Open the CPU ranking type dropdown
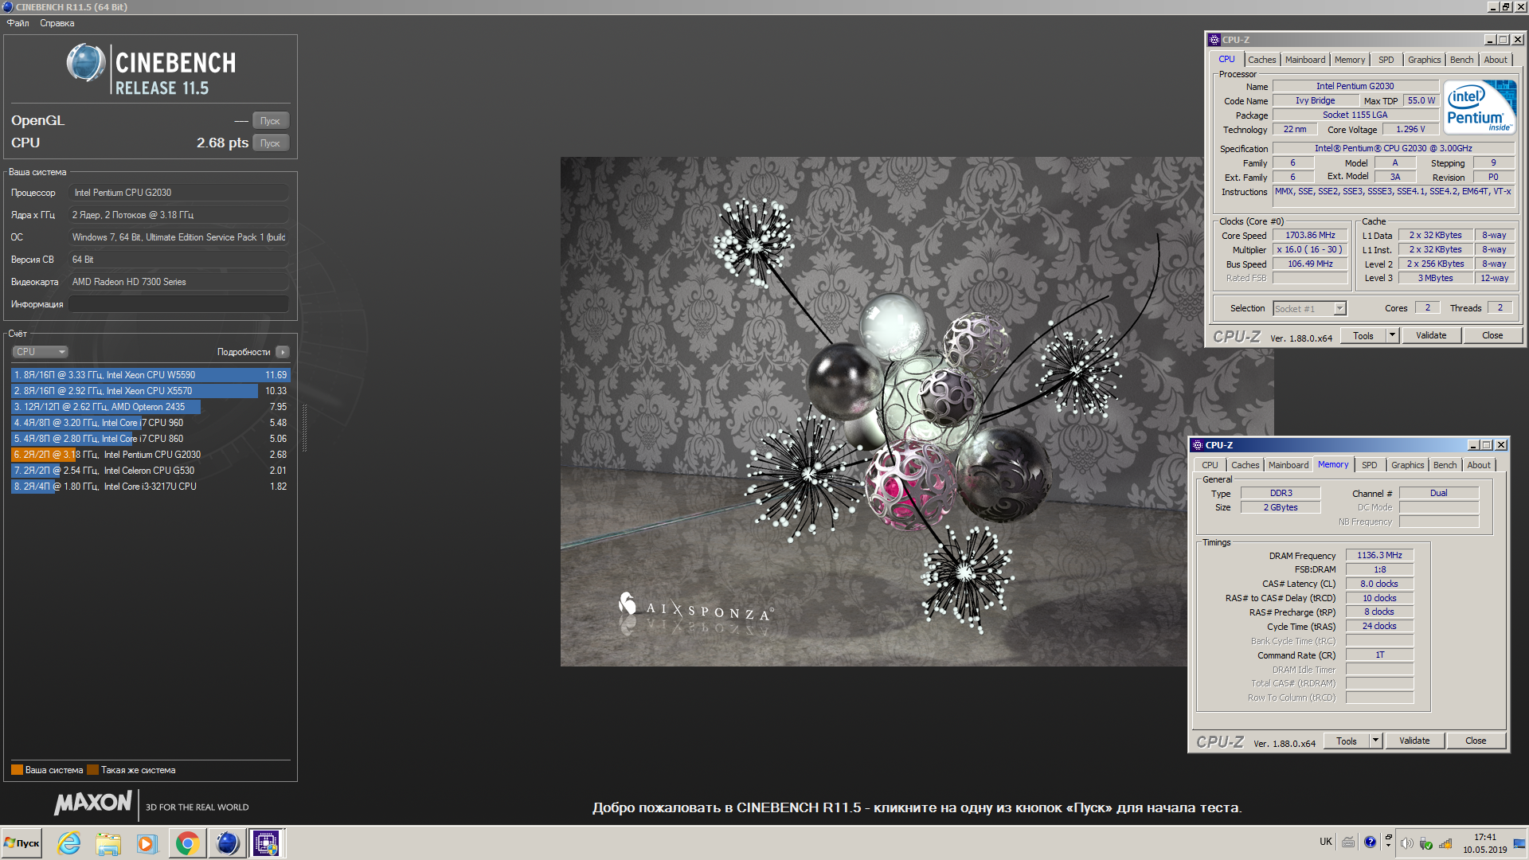The image size is (1529, 860). coord(40,352)
